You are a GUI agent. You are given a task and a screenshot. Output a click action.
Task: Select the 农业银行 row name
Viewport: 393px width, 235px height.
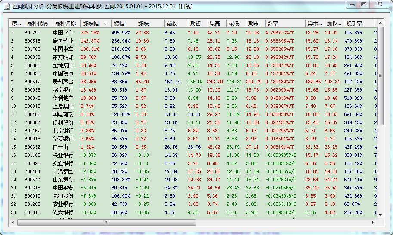(x=63, y=204)
